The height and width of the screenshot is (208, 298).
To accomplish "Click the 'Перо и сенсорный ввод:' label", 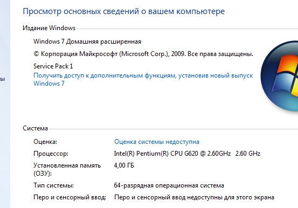I will click(70, 197).
